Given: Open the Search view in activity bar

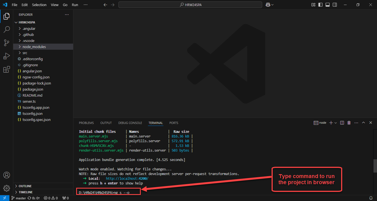Looking at the screenshot, I should (x=7, y=30).
